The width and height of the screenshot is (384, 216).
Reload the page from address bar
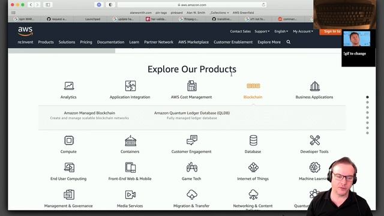pyautogui.click(x=263, y=5)
